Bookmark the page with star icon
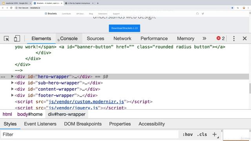The image size is (251, 141). (x=232, y=8)
